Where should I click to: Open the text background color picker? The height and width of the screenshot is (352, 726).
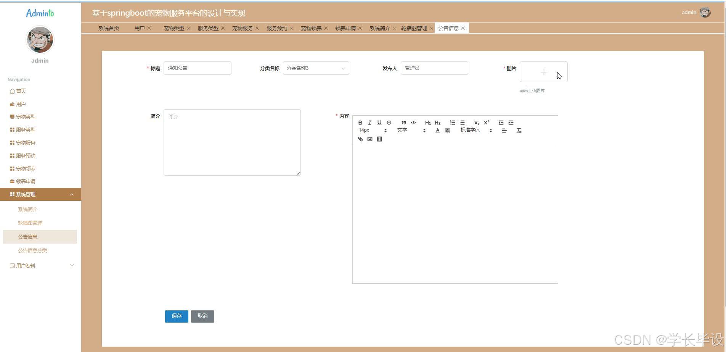click(447, 131)
